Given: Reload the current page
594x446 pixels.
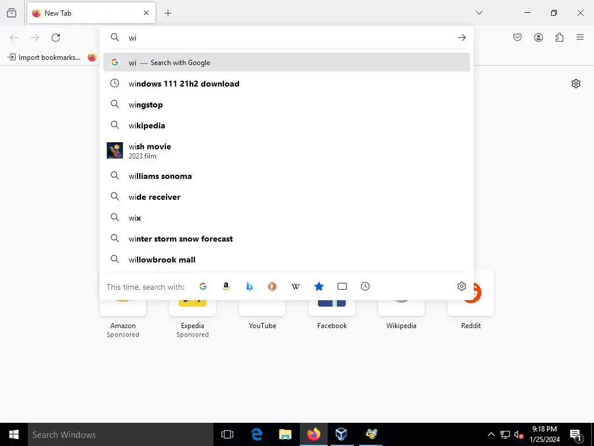Looking at the screenshot, I should 56,38.
